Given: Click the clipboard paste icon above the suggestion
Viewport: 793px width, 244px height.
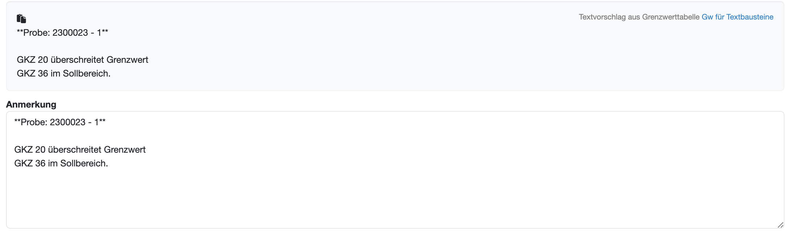Looking at the screenshot, I should pyautogui.click(x=21, y=18).
